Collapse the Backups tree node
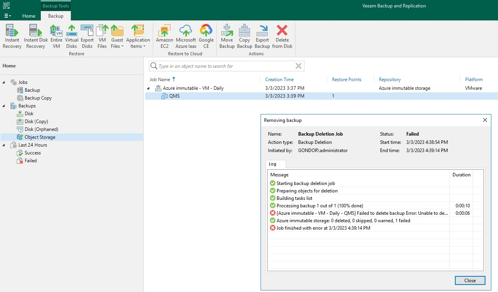Screen dimensions: 498x292 pyautogui.click(x=4, y=106)
